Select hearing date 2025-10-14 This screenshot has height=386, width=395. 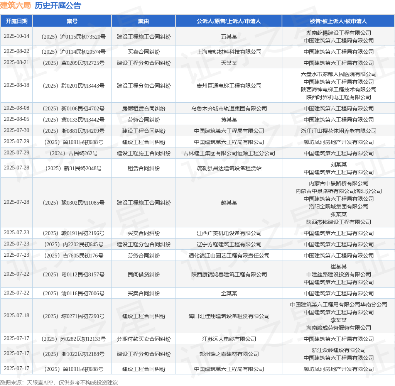point(16,36)
